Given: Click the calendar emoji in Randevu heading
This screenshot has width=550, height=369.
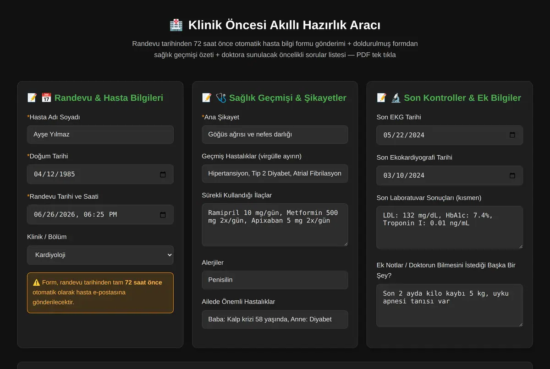Looking at the screenshot, I should (x=46, y=98).
